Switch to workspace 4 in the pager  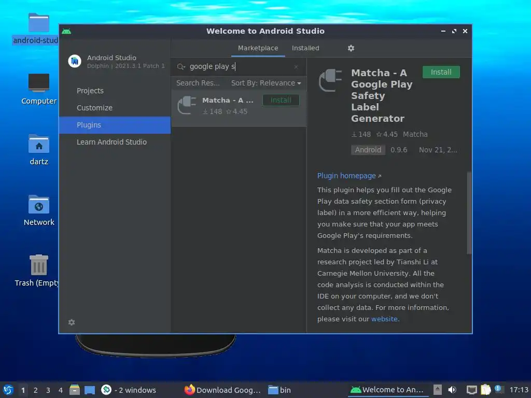pyautogui.click(x=60, y=390)
